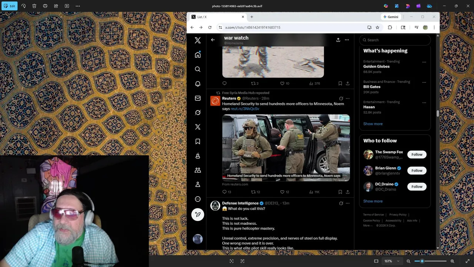
Task: Open Communities in the X sidebar
Action: (x=198, y=170)
